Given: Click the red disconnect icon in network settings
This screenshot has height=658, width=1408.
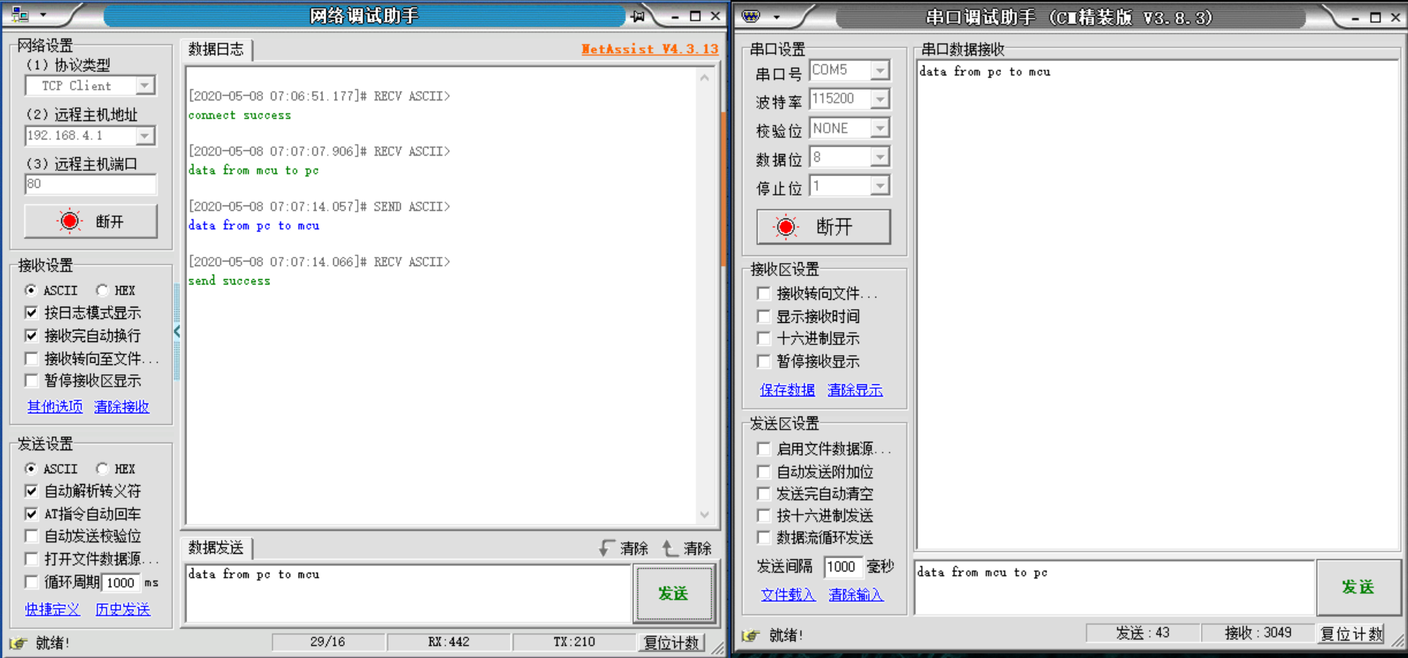Looking at the screenshot, I should click(x=70, y=222).
